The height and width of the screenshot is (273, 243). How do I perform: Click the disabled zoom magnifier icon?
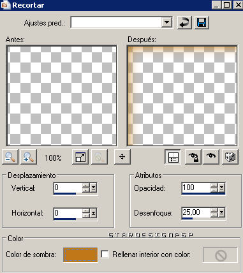point(99,157)
